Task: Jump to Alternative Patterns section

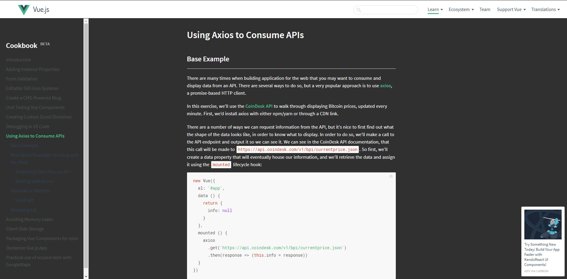Action: (x=30, y=191)
